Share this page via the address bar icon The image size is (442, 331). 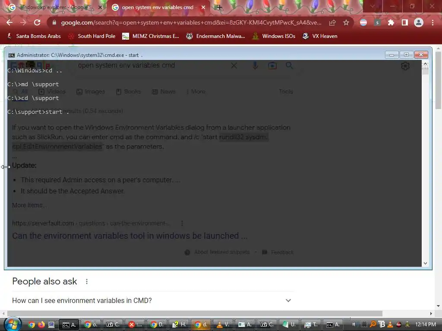332,22
